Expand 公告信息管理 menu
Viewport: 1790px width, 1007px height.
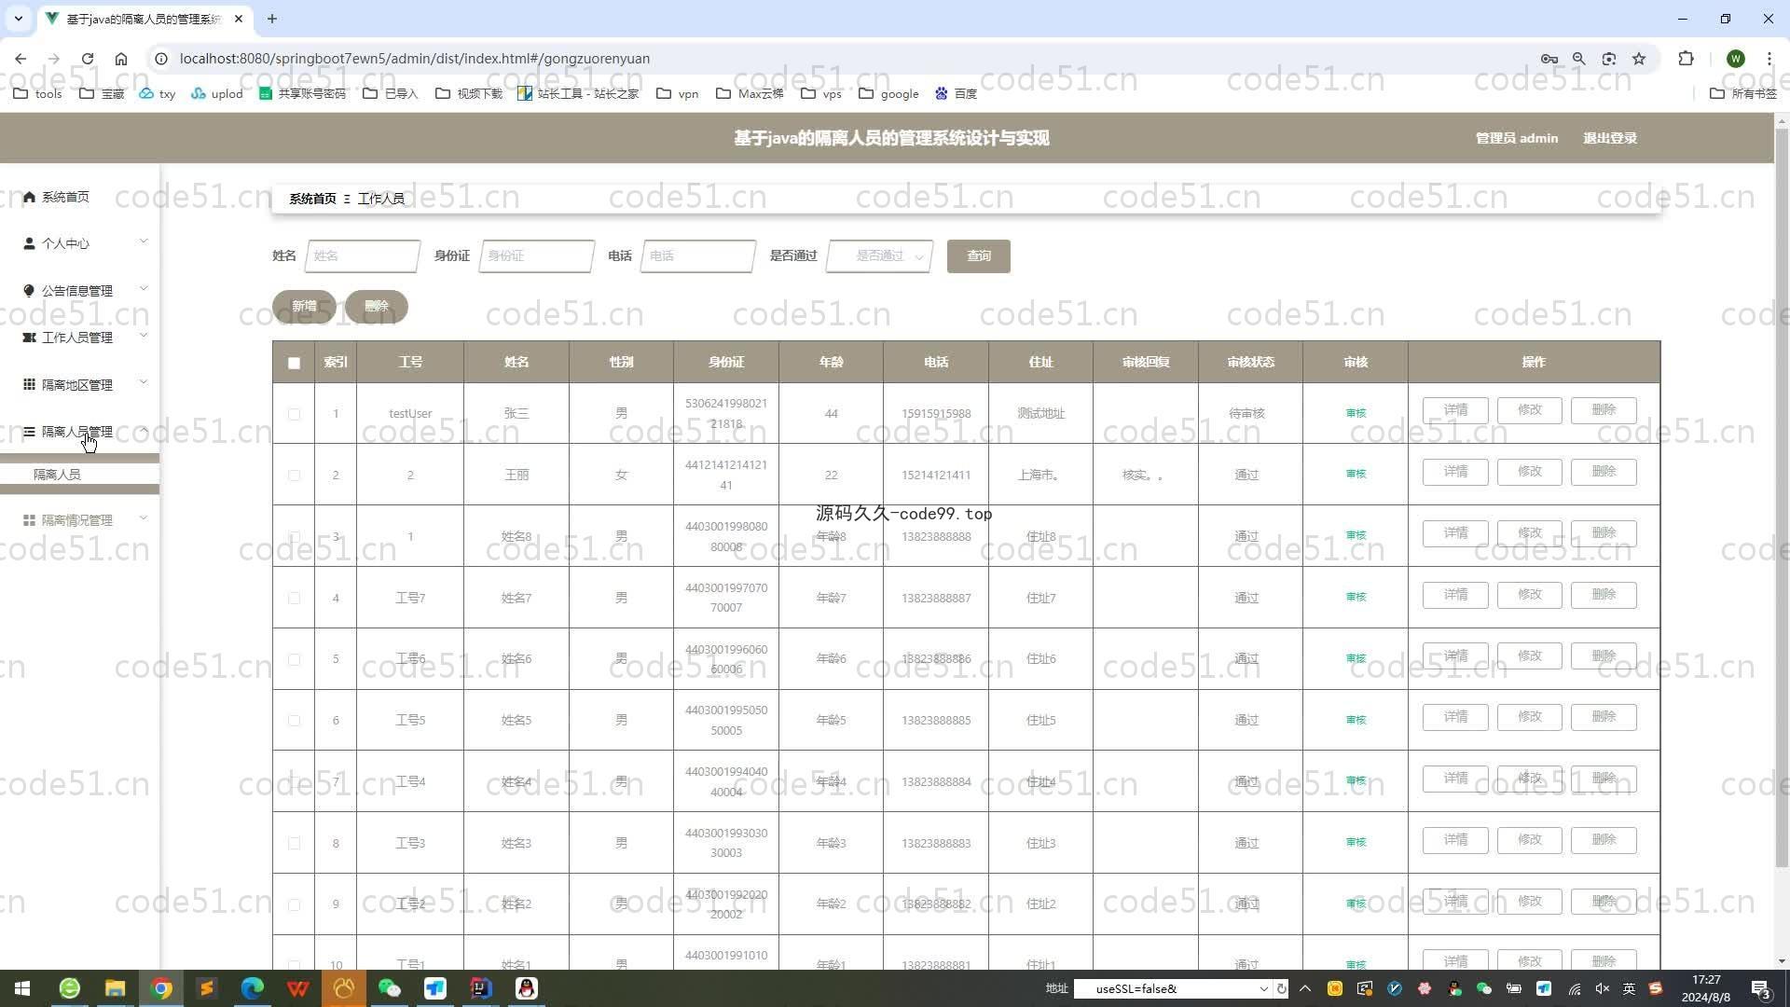[79, 291]
